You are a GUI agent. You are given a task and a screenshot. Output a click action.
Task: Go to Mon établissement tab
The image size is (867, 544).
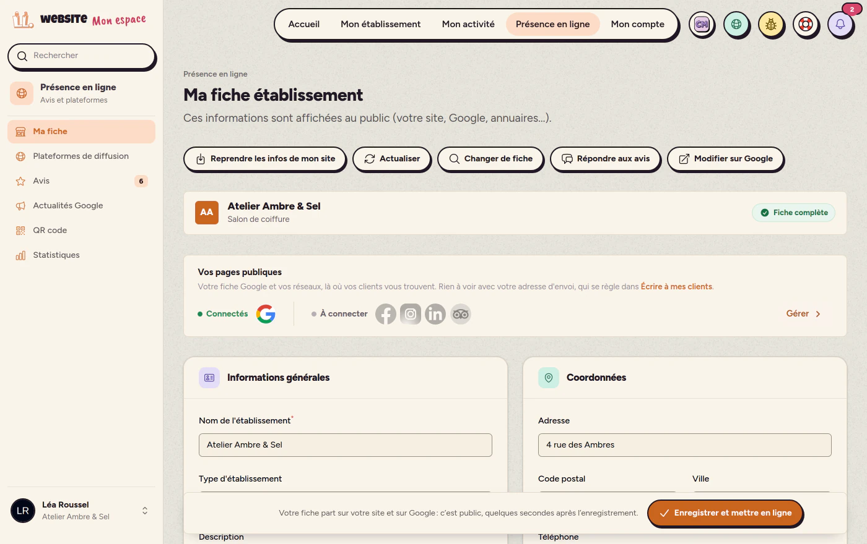click(381, 24)
